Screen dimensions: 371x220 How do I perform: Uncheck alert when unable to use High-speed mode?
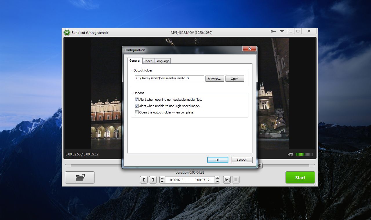click(x=137, y=106)
